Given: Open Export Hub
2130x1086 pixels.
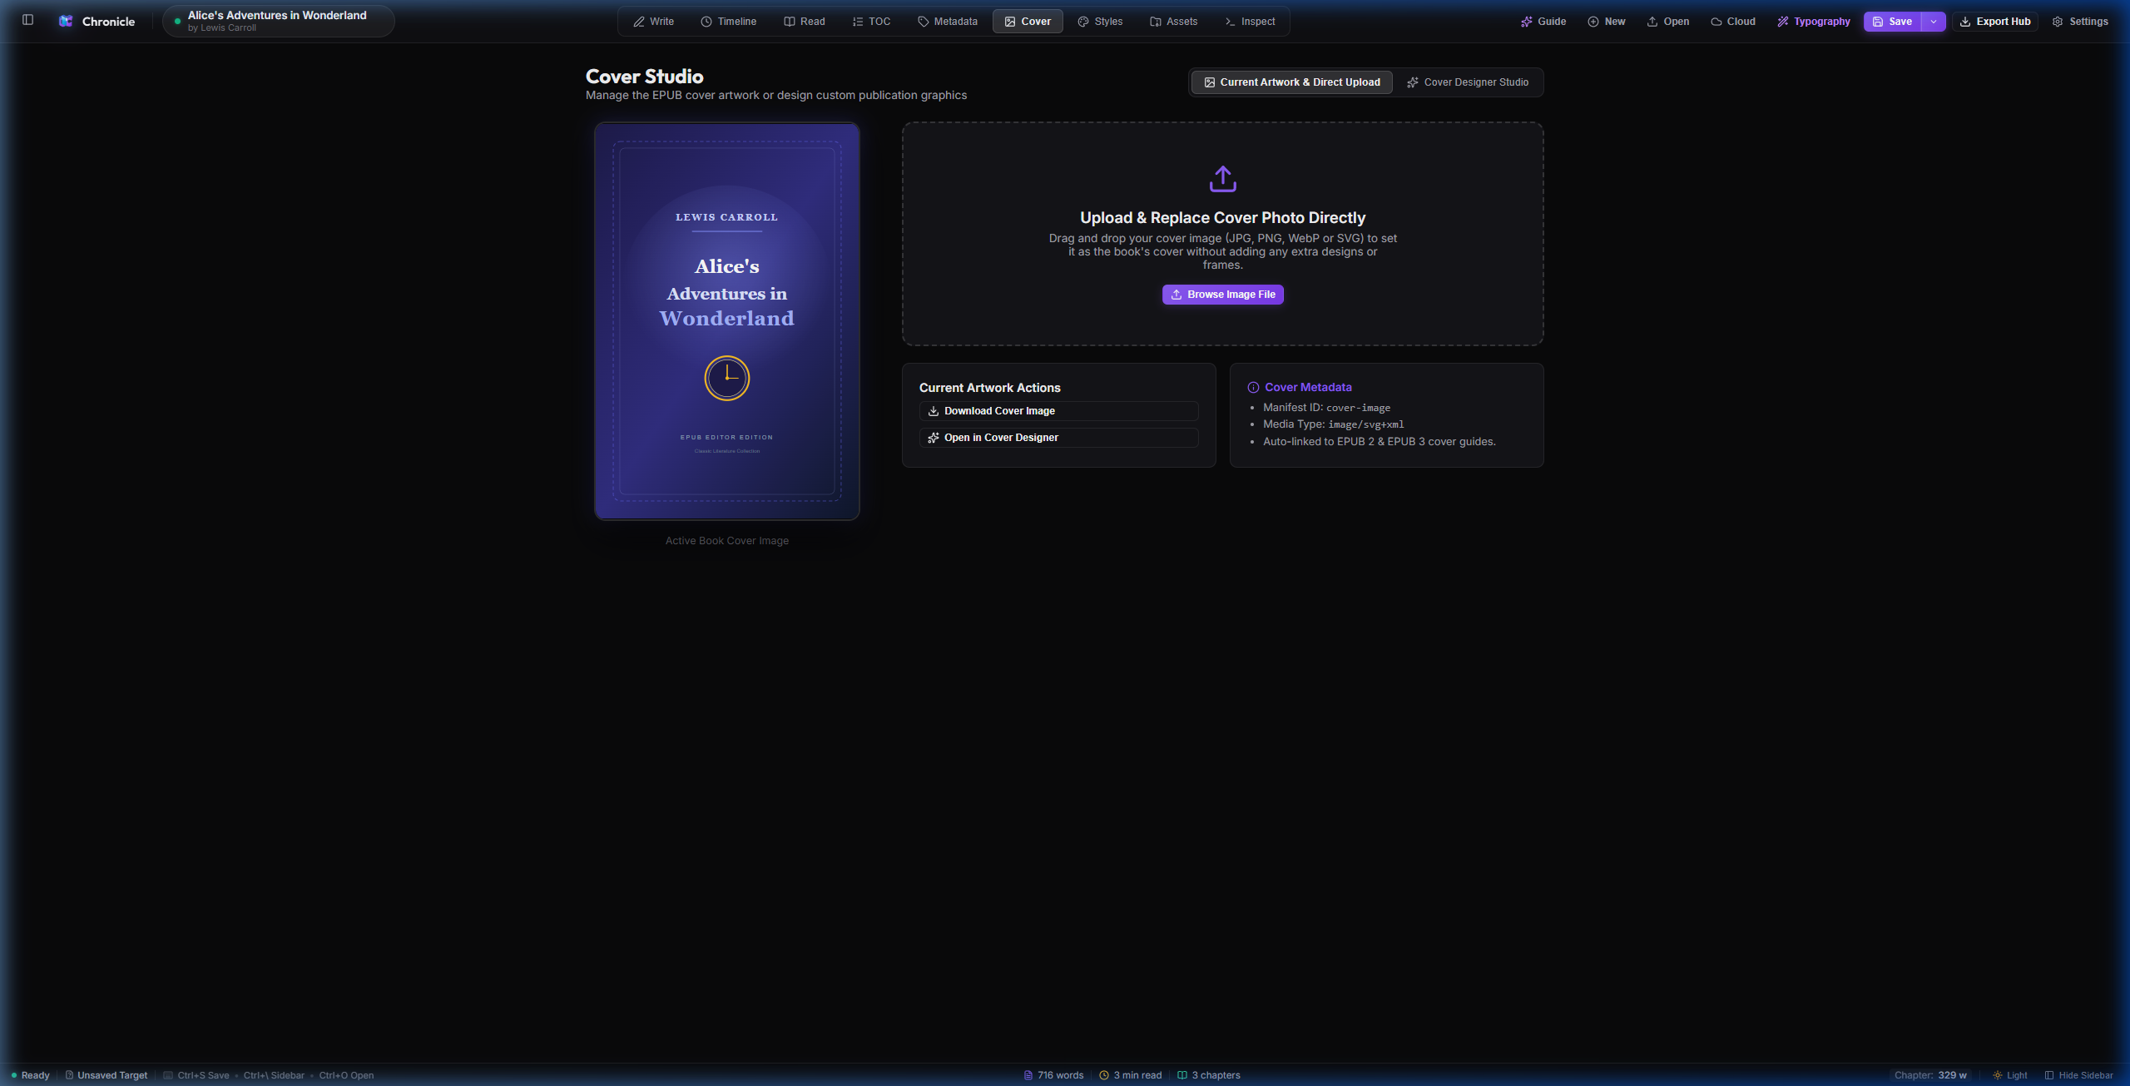Looking at the screenshot, I should [x=1994, y=22].
